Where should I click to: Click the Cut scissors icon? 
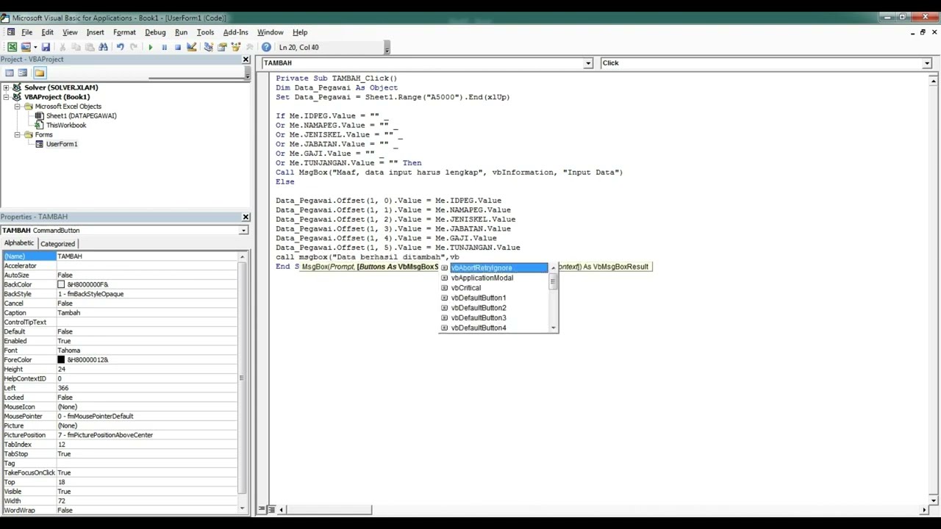click(62, 47)
